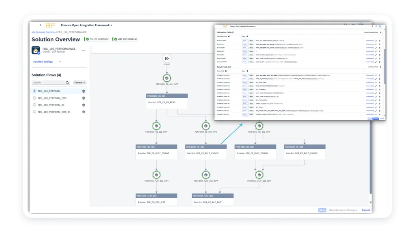Expand the Solution Settings chevron
415x233 pixels.
60,62
